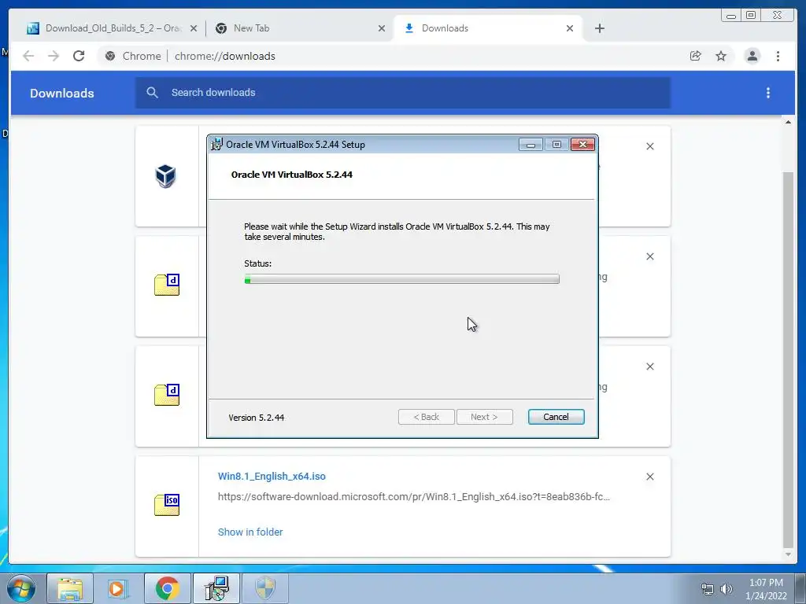Click the VirtualBox setup title icon

tap(217, 145)
